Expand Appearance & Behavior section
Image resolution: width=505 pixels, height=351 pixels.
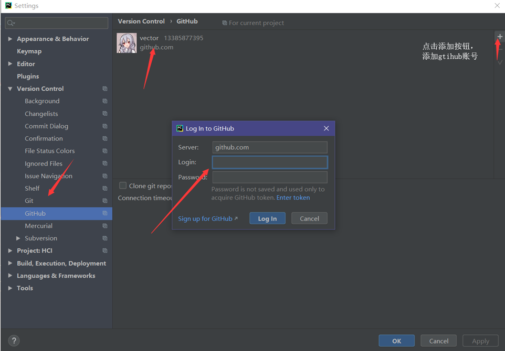(x=10, y=39)
